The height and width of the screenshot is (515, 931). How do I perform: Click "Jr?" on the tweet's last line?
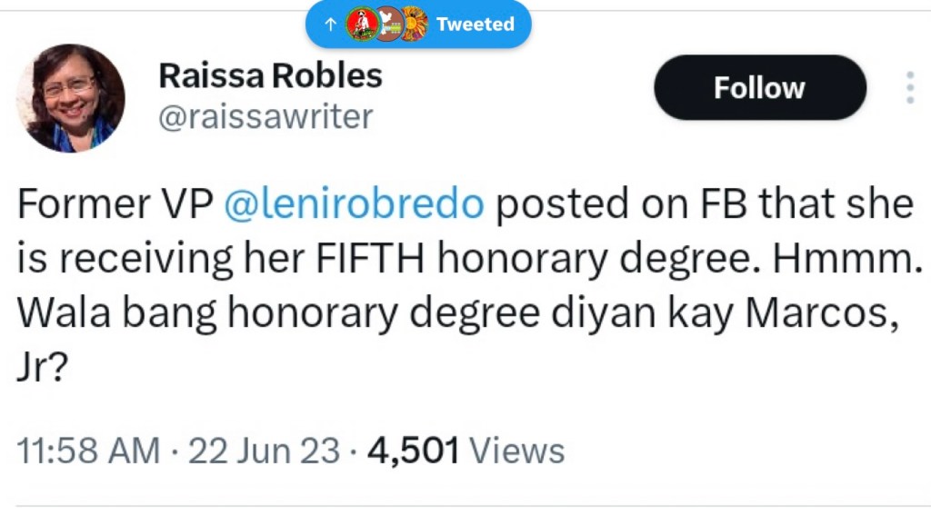[42, 368]
